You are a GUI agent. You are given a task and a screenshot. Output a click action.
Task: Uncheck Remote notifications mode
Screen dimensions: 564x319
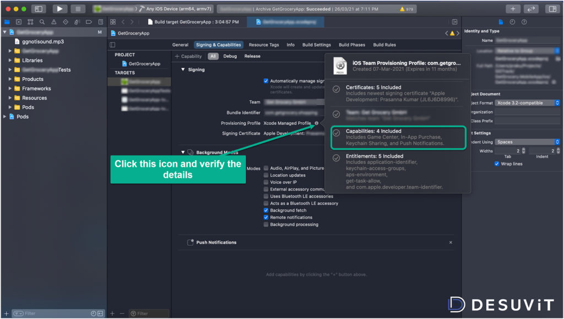point(266,217)
